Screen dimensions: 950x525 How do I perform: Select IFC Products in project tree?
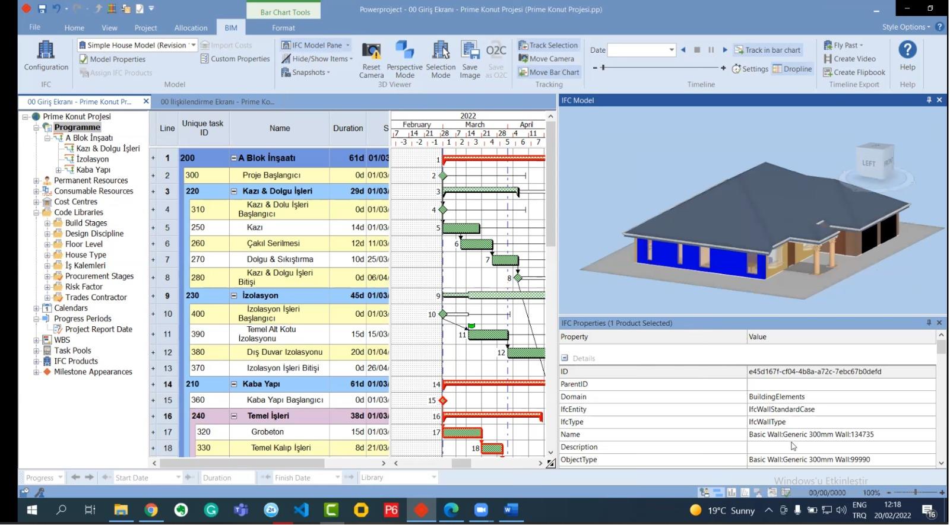[76, 361]
